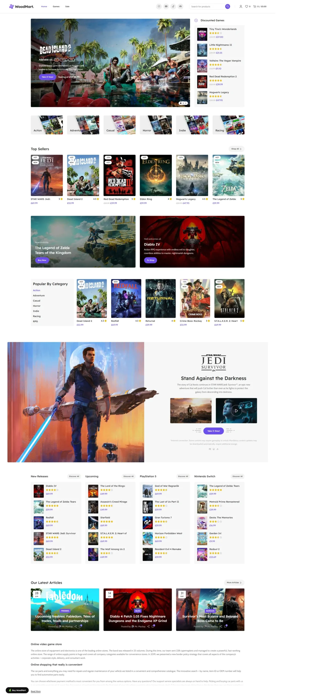Open the Games menu item
This screenshot has height=699, width=326.
[56, 7]
